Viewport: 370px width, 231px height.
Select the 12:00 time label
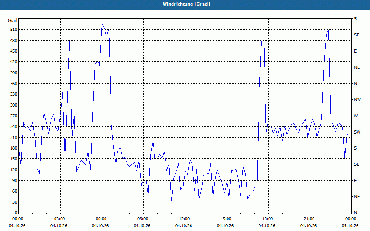point(185,219)
